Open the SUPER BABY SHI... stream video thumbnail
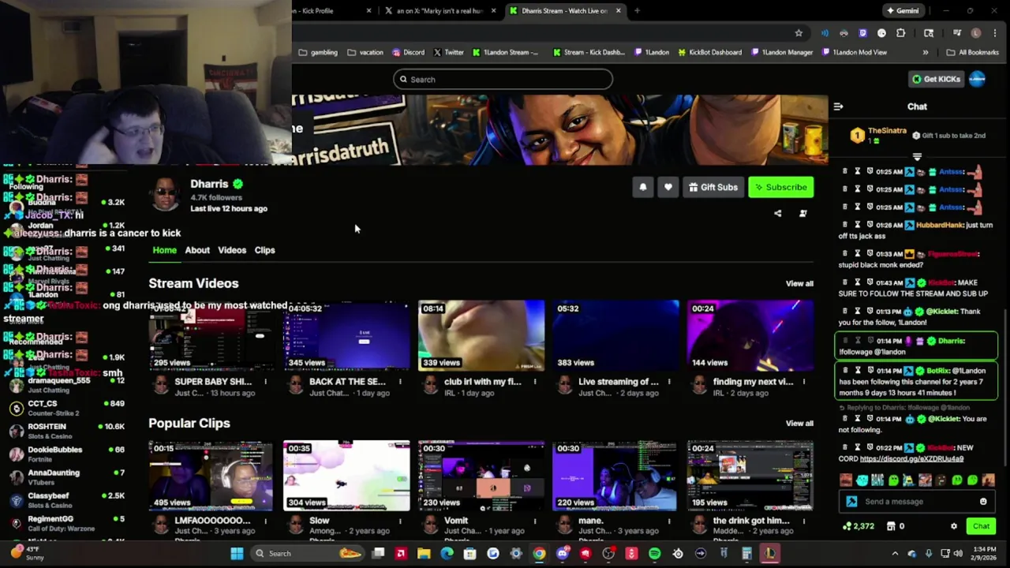1010x568 pixels. pos(211,335)
